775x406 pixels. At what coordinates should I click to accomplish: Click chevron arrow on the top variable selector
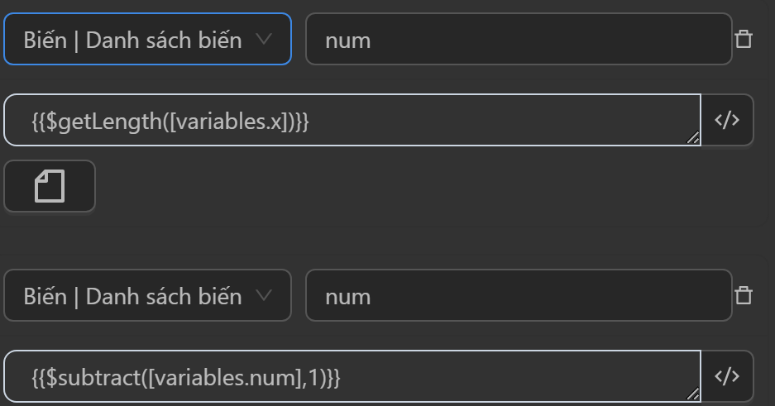coord(264,39)
